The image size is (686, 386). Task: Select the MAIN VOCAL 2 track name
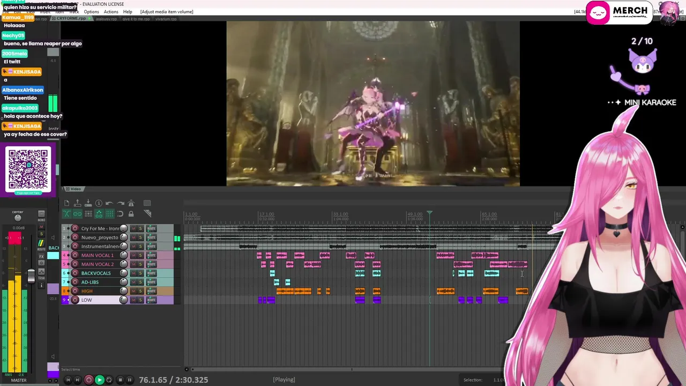[98, 264]
